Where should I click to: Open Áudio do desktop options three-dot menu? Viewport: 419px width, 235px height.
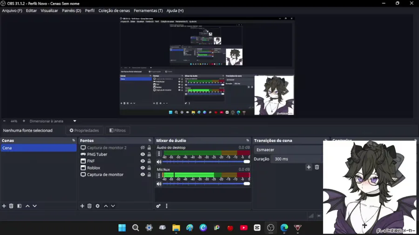[159, 154]
